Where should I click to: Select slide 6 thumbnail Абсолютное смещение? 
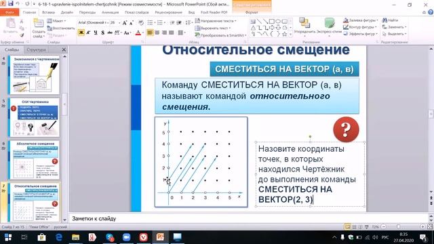tap(34, 160)
